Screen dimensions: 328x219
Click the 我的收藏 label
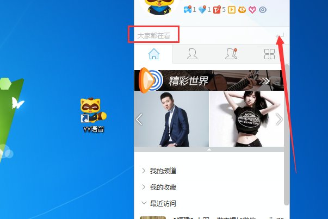[x=163, y=187]
